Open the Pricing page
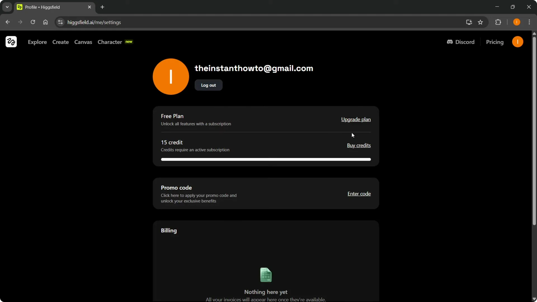 coord(495,42)
